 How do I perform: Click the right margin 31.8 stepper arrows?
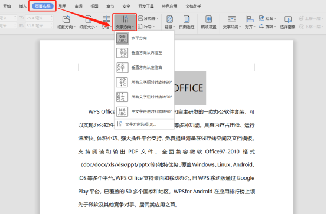click(x=51, y=26)
